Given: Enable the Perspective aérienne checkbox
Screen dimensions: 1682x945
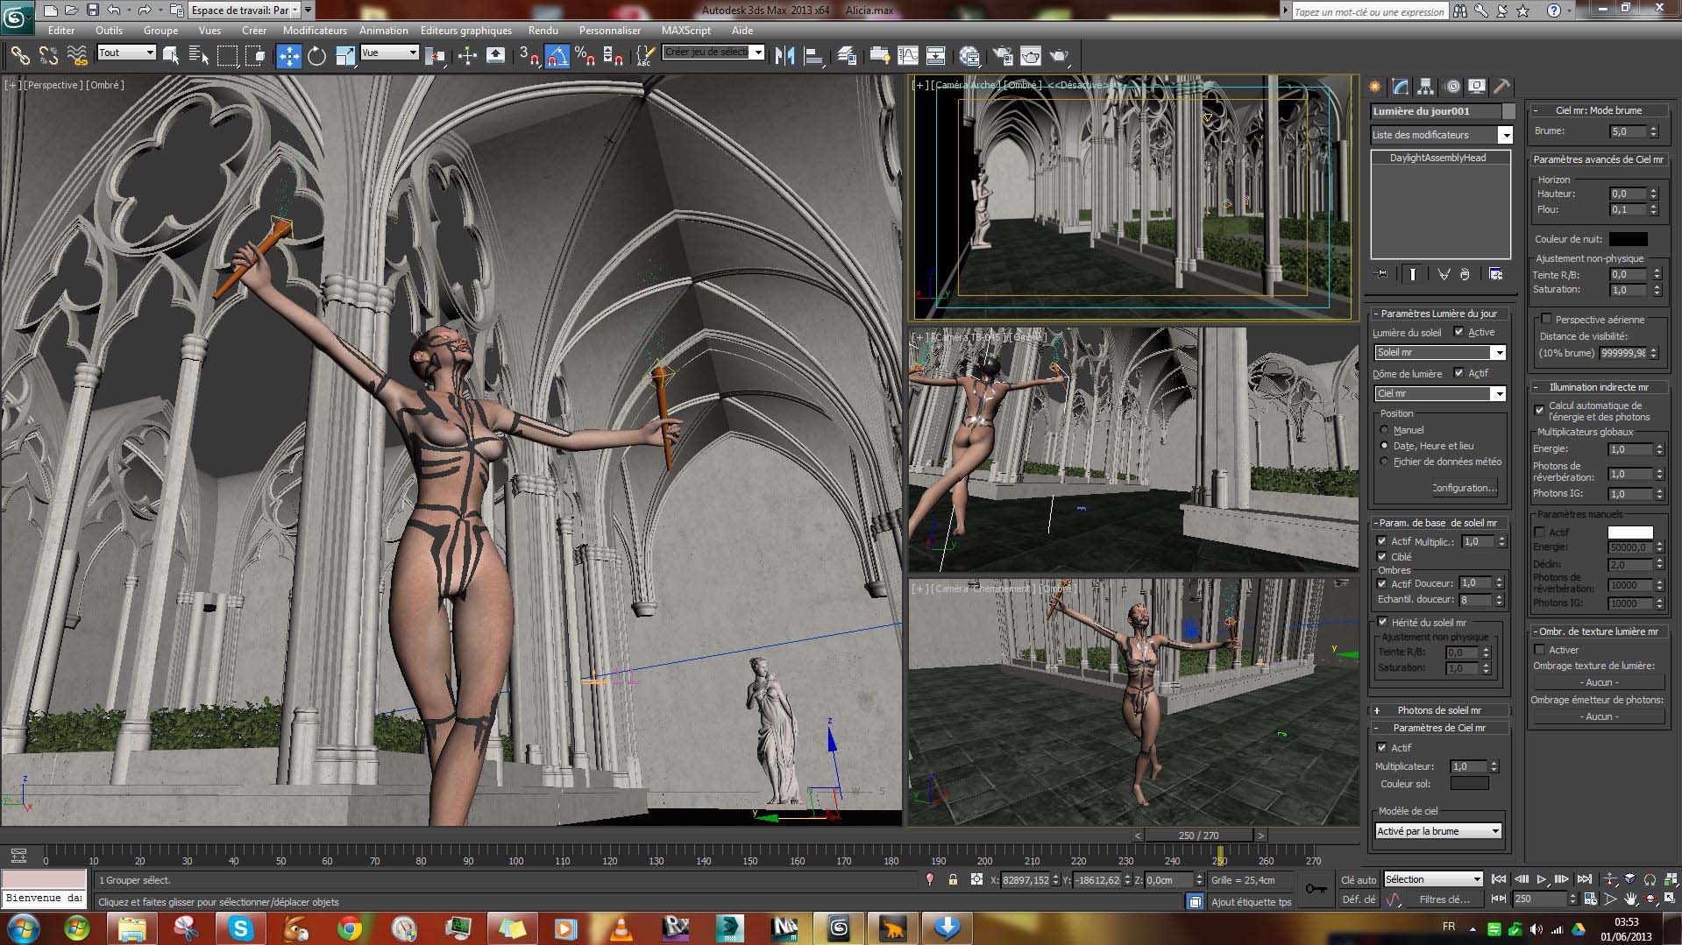Looking at the screenshot, I should tap(1546, 320).
